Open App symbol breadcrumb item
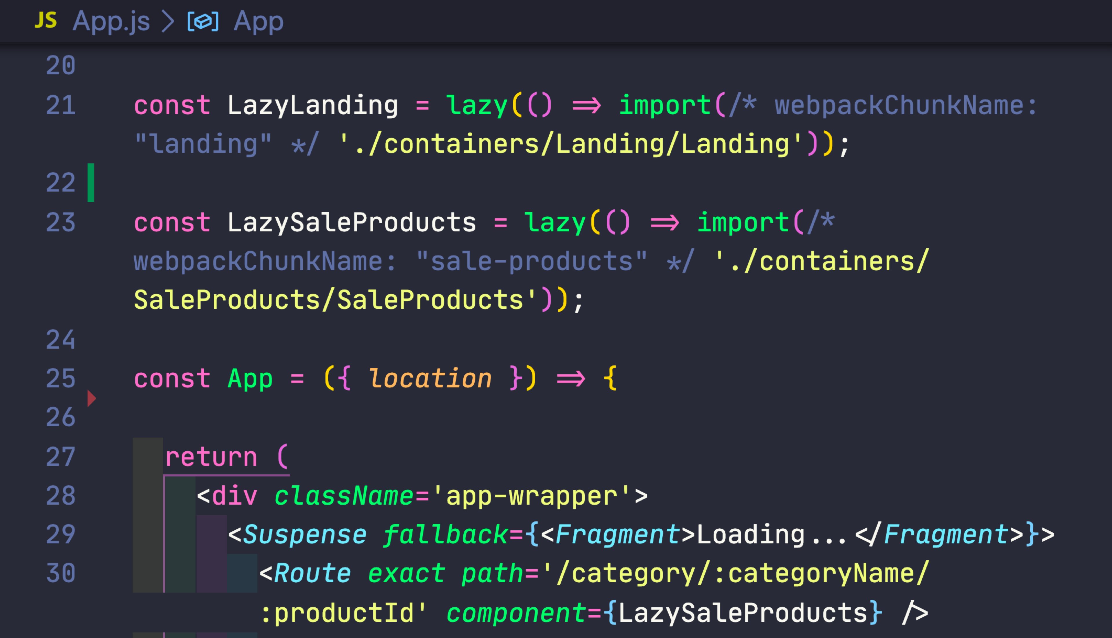The image size is (1112, 638). [x=258, y=21]
